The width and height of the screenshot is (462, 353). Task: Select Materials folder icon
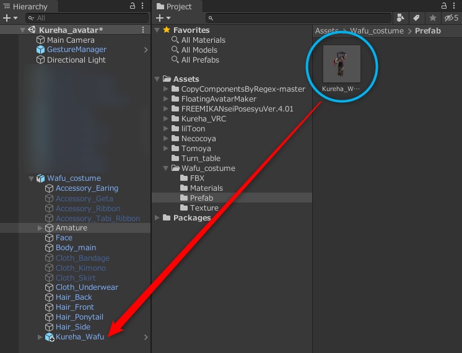click(x=184, y=188)
